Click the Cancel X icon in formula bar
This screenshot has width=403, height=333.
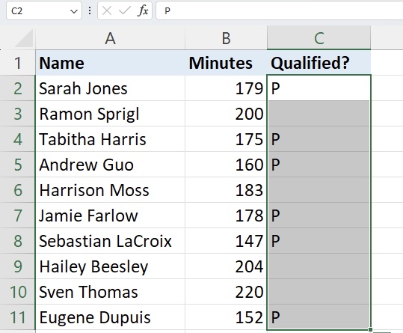(107, 10)
